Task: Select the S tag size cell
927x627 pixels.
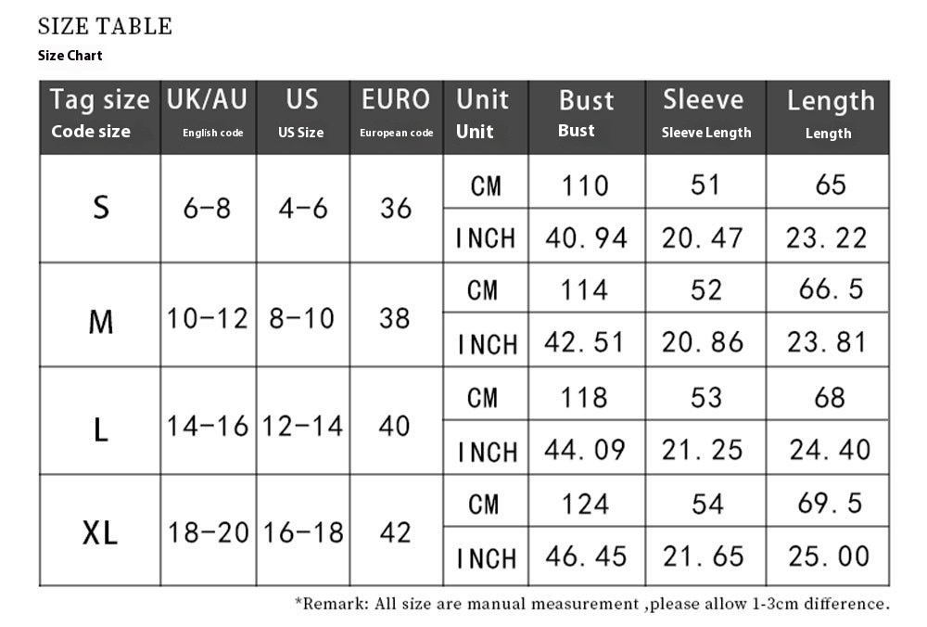Action: (100, 208)
